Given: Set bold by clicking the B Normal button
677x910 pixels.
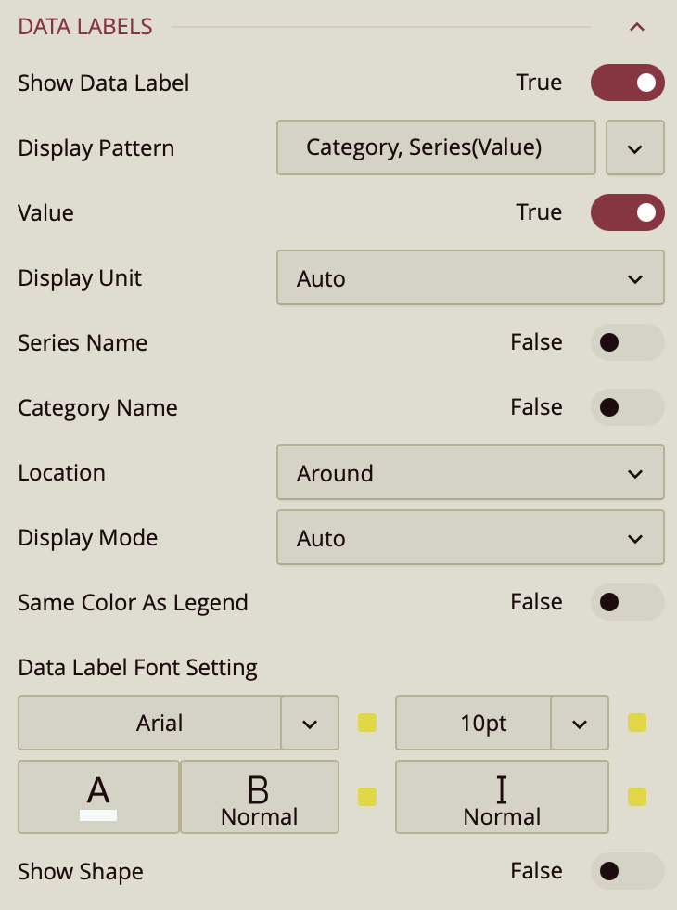Looking at the screenshot, I should (259, 796).
